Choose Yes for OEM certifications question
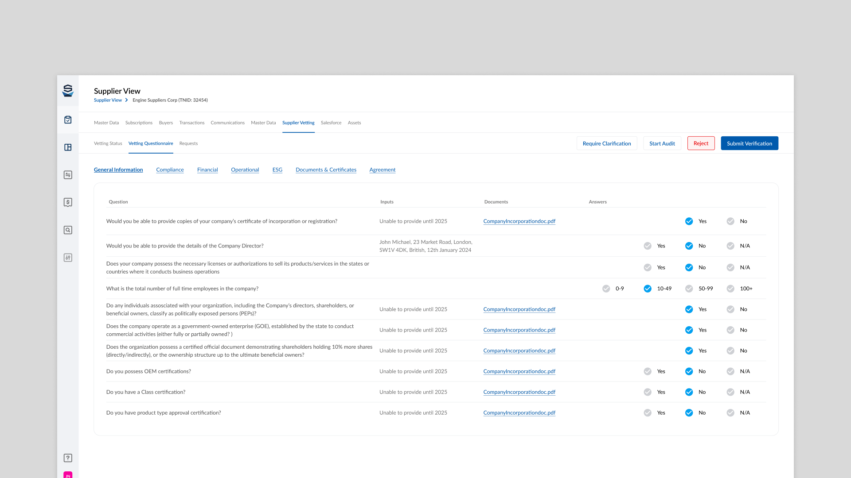This screenshot has height=478, width=851. click(648, 371)
